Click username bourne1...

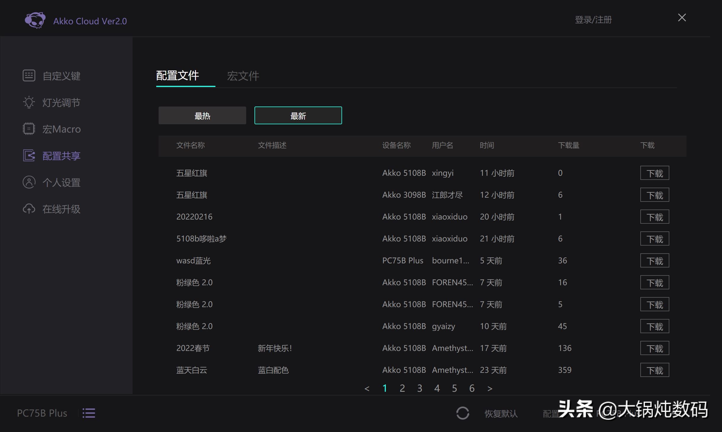click(451, 260)
